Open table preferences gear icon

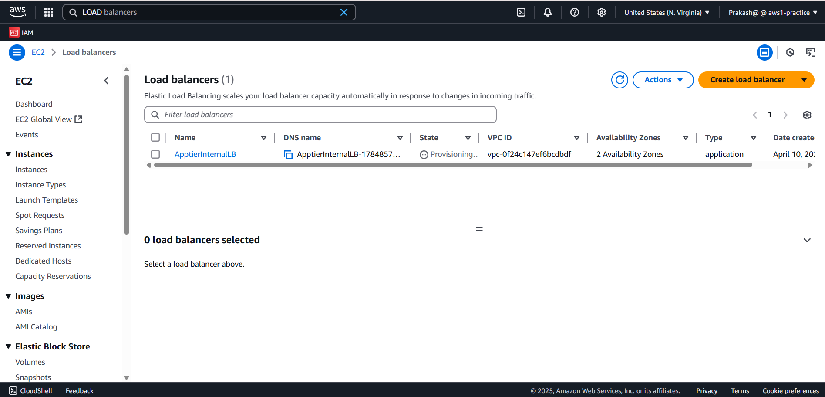807,115
